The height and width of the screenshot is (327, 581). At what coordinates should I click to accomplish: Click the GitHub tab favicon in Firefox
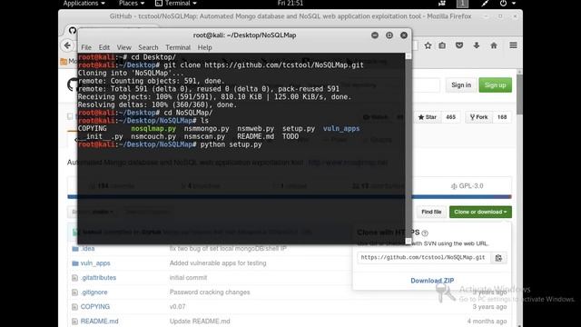click(x=73, y=30)
